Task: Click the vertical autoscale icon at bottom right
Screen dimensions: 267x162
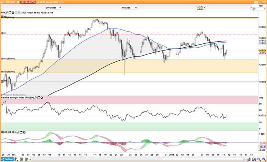Action: [x=249, y=159]
